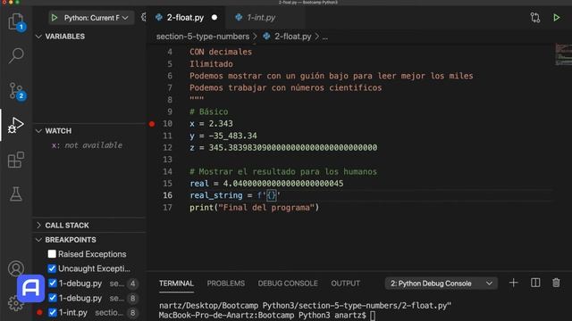The height and width of the screenshot is (321, 572).
Task: Click the # Básico comment
Action: [x=208, y=111]
